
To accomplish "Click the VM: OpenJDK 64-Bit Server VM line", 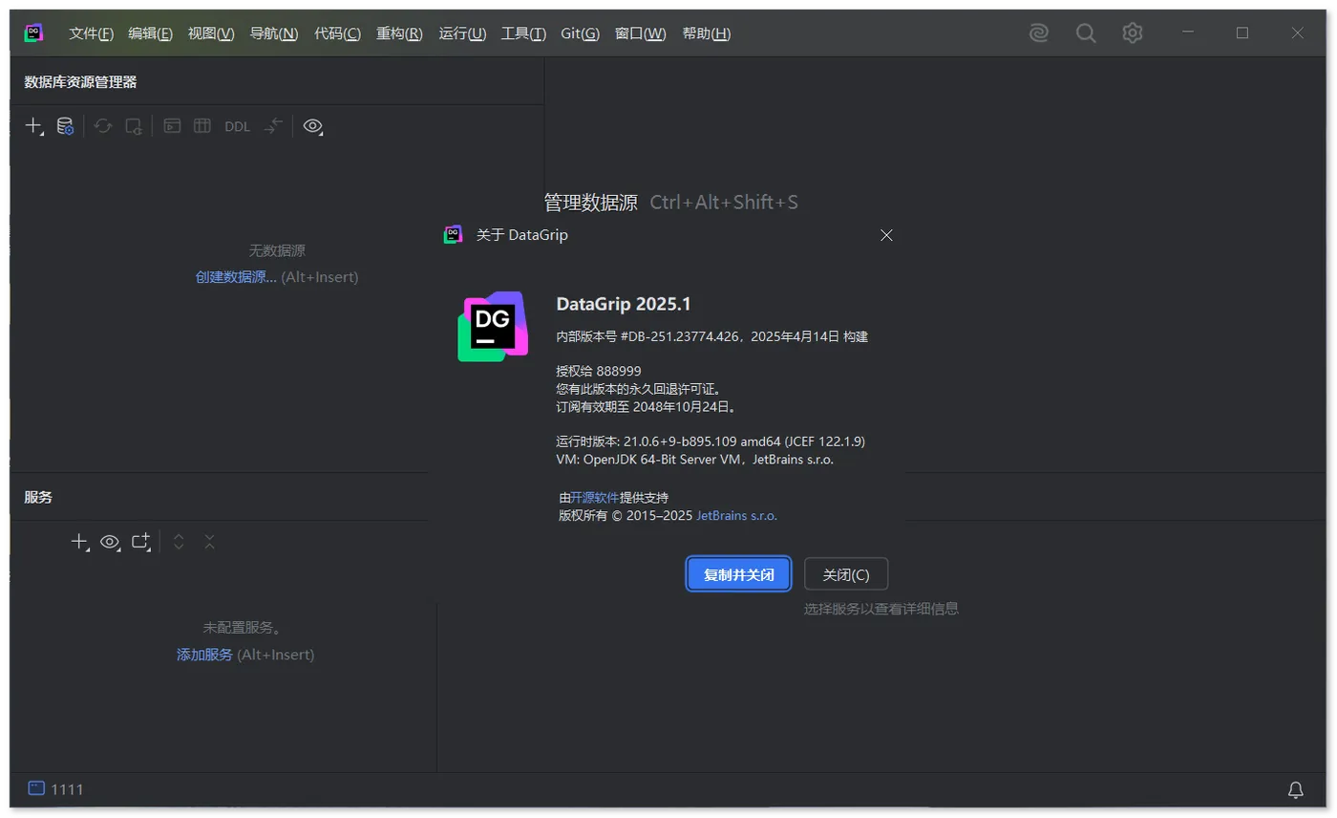I will click(694, 459).
